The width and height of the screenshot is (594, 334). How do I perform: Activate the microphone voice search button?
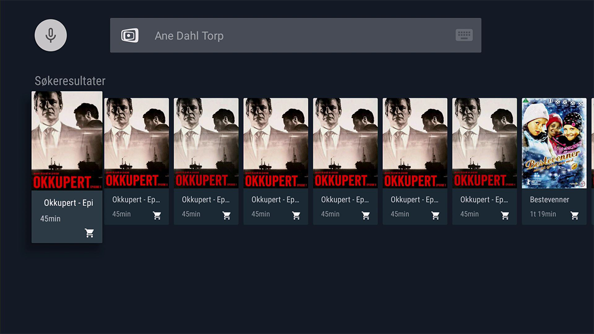pyautogui.click(x=51, y=35)
